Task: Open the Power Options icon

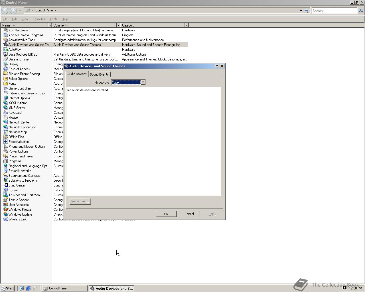Action: pyautogui.click(x=5, y=151)
